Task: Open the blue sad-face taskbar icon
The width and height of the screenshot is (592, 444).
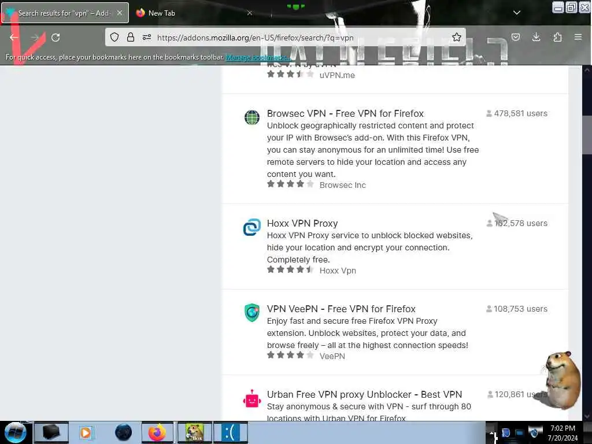Action: pyautogui.click(x=231, y=432)
